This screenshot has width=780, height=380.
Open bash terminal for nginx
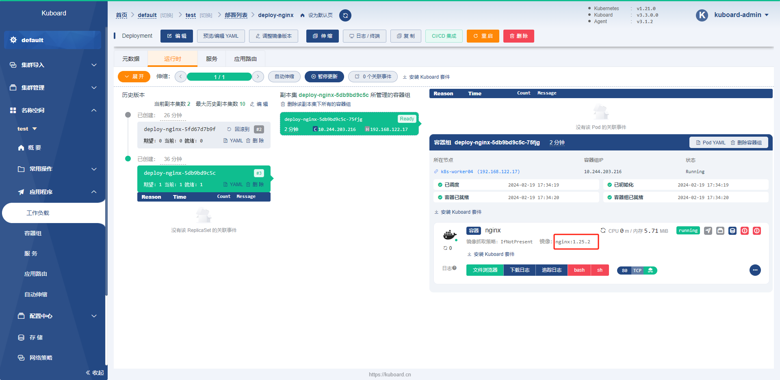click(579, 270)
